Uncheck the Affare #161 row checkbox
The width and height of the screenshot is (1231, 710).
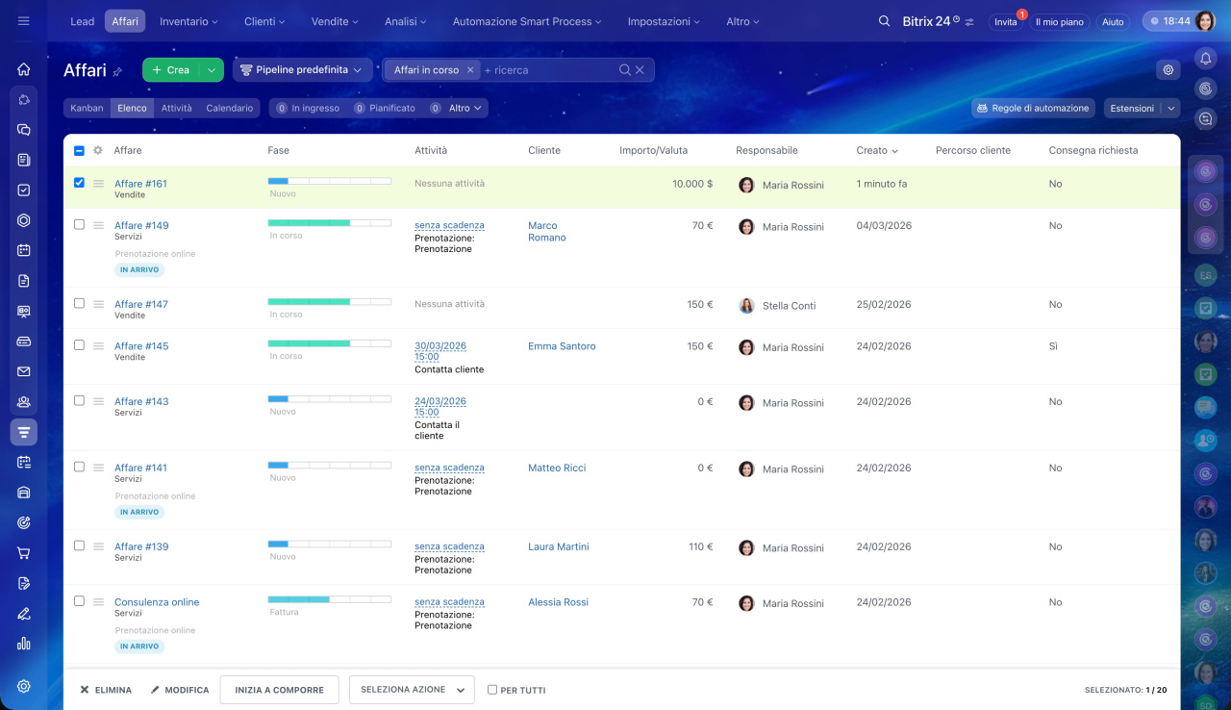(x=79, y=183)
